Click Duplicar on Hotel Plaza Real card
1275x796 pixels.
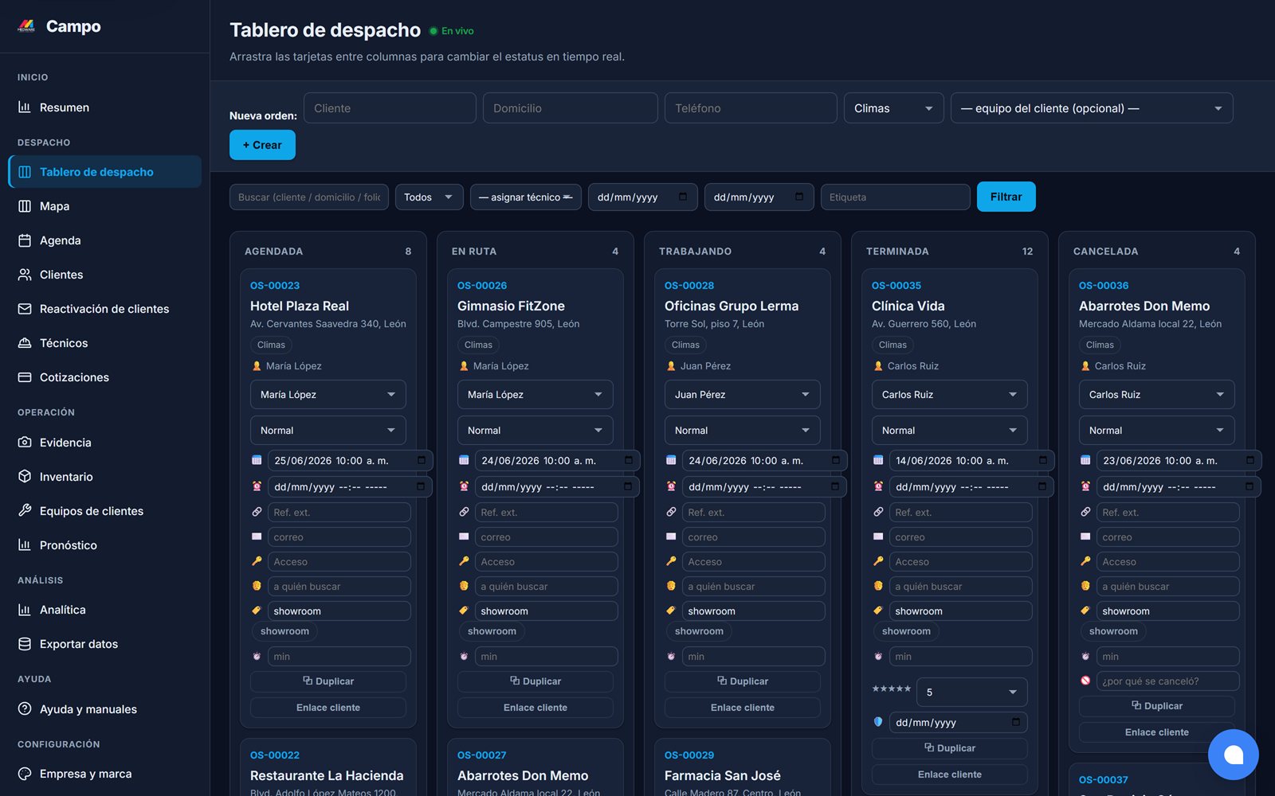[328, 681]
